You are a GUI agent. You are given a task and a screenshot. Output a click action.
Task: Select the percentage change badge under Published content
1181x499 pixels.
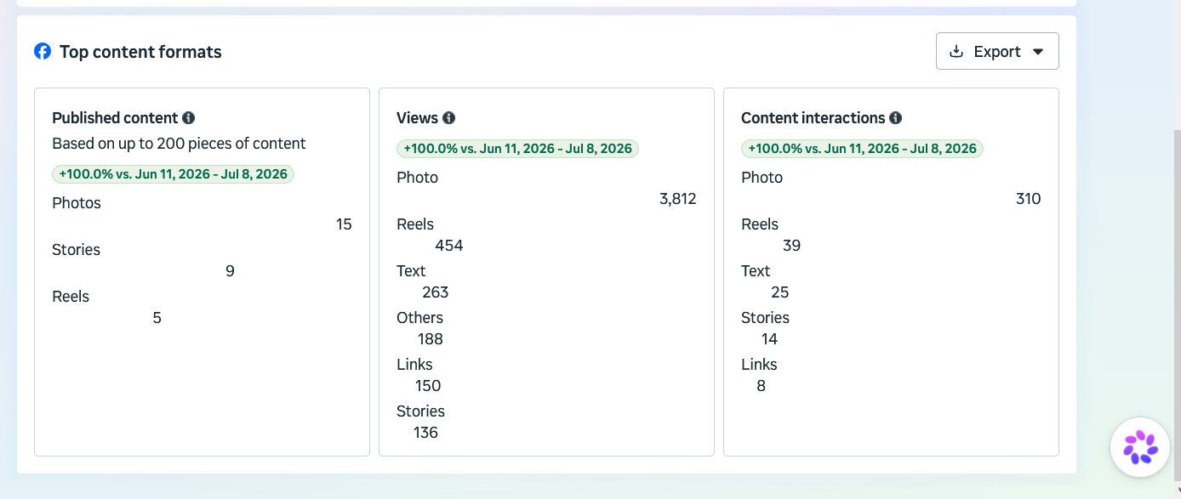click(174, 174)
